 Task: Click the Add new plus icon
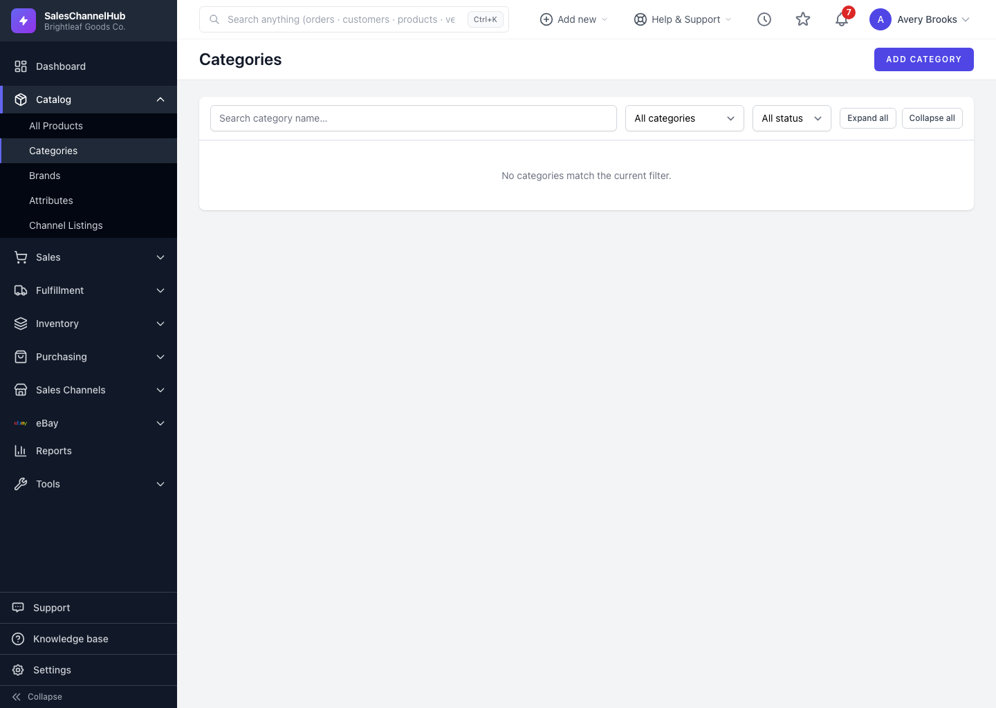(546, 19)
